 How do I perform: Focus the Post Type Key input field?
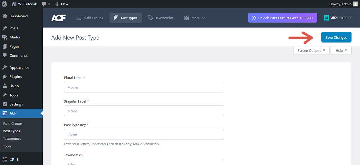[x=144, y=134]
